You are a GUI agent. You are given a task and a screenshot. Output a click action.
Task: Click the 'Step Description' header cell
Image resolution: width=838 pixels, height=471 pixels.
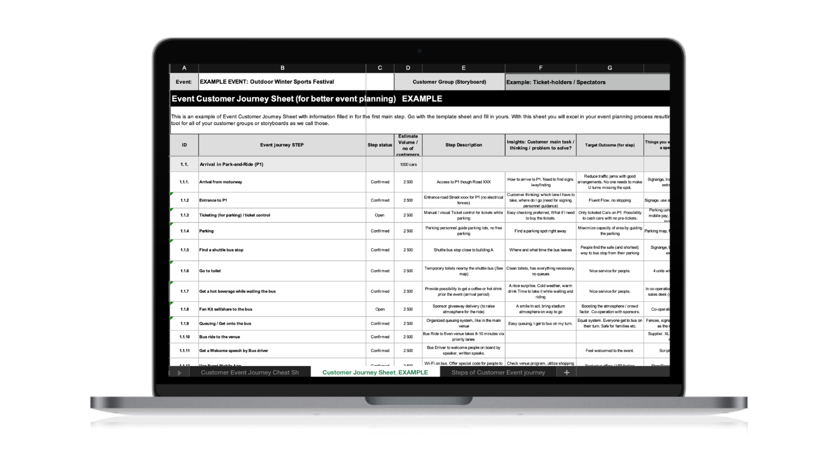click(x=464, y=145)
